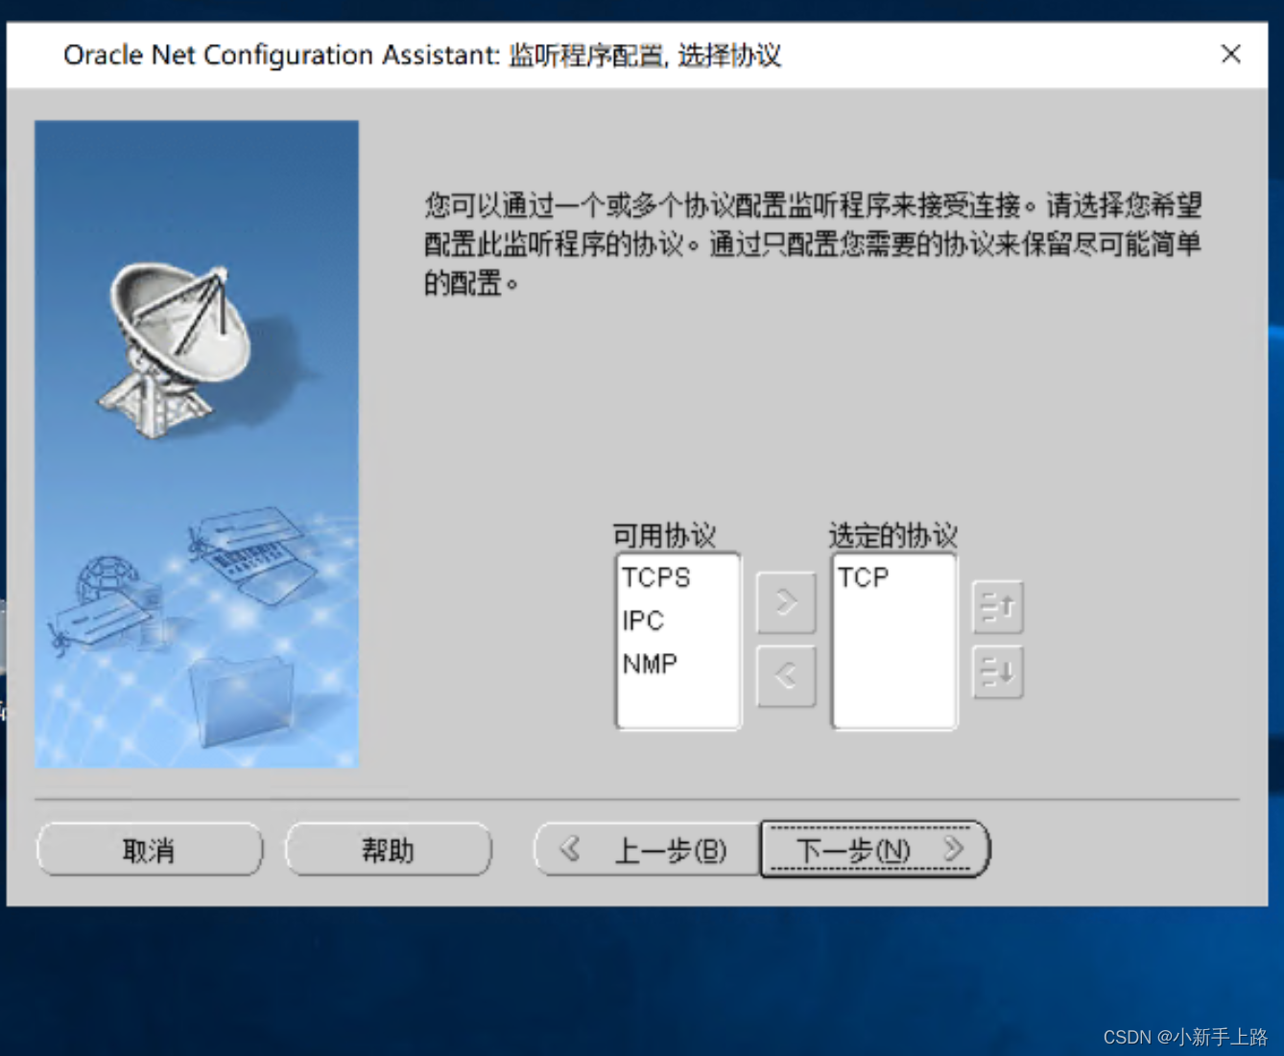Open help with 帮助 button
Viewport: 1284px width, 1056px height.
coord(389,850)
